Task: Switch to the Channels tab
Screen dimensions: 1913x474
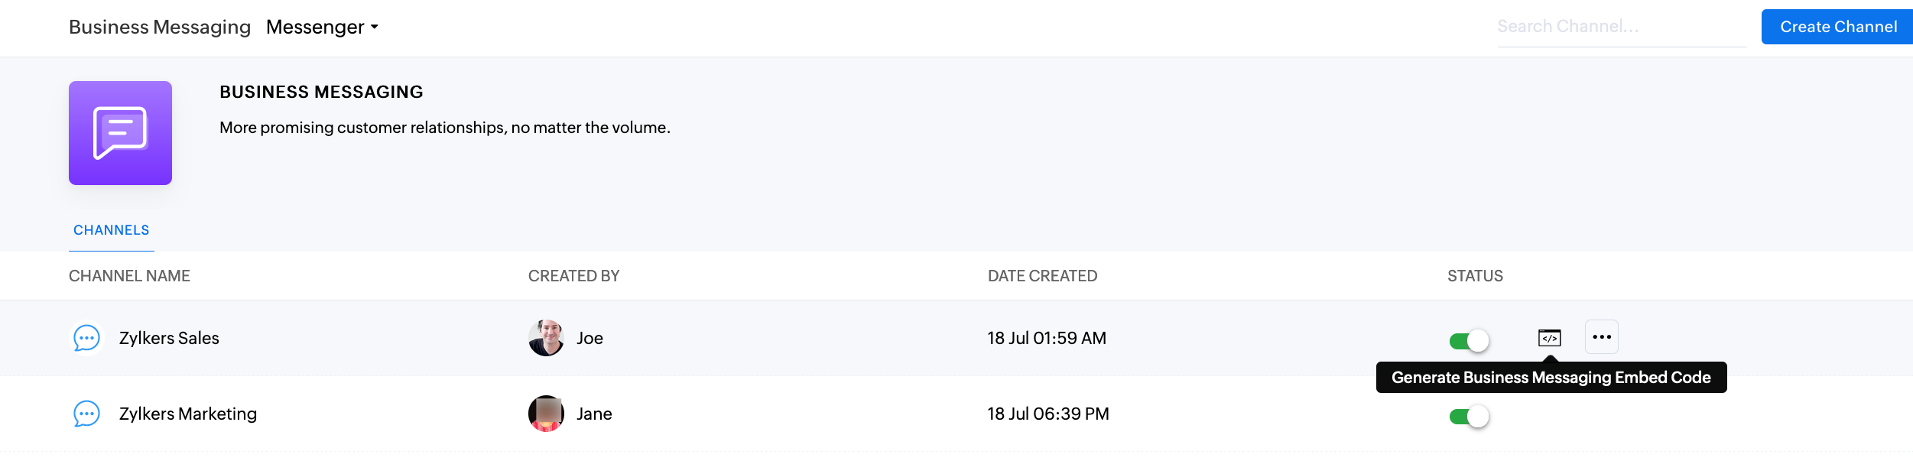Action: click(x=112, y=230)
